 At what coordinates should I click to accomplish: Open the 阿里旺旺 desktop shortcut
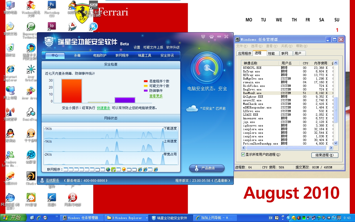(x=10, y=201)
